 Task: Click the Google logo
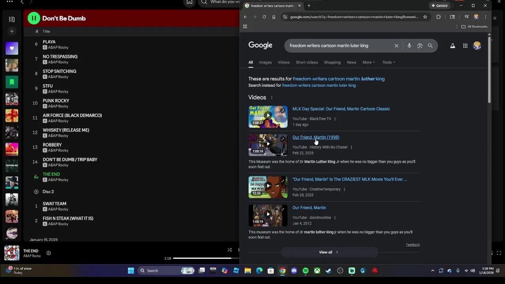(x=260, y=45)
